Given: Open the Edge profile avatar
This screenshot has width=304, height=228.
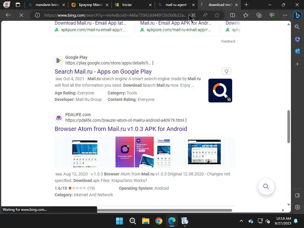Looking at the screenshot, I should (7, 5).
